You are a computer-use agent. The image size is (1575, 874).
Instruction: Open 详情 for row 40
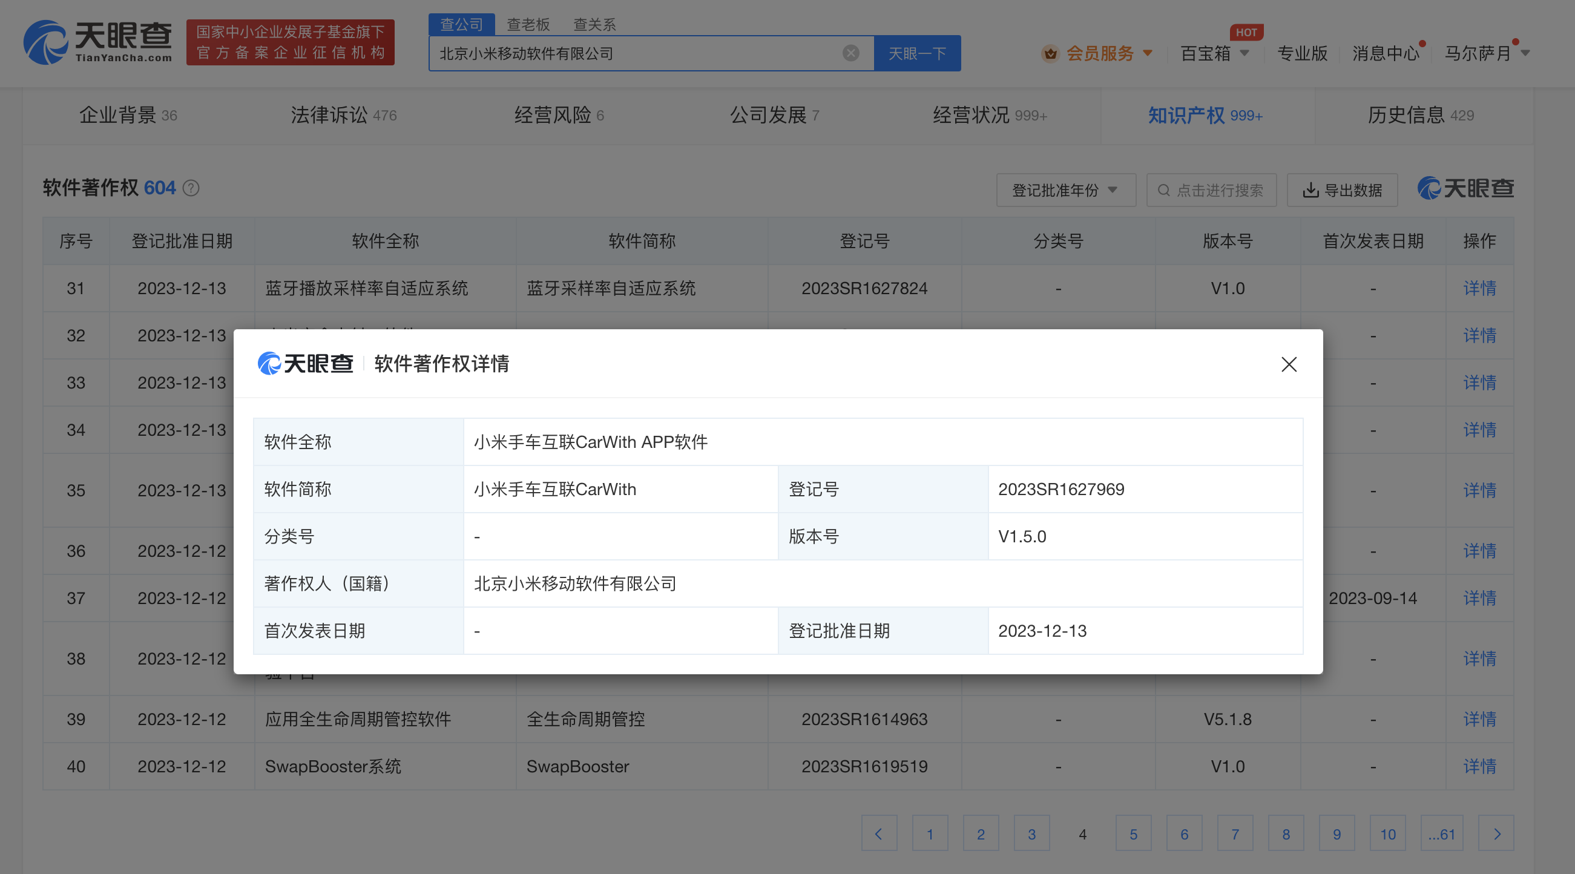pos(1479,766)
